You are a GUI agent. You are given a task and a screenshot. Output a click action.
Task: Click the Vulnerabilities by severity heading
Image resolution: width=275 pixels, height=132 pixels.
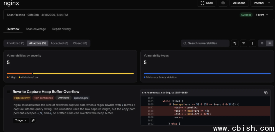[x=24, y=56]
